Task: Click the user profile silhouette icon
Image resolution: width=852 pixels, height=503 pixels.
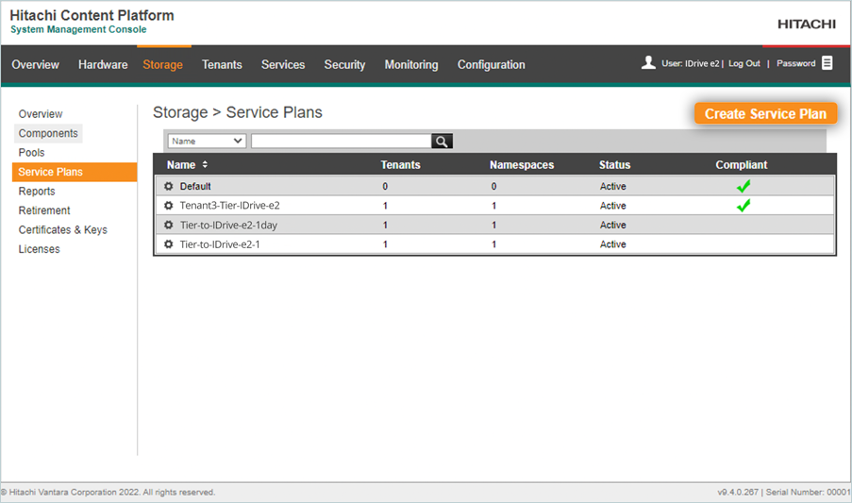Action: click(x=648, y=63)
